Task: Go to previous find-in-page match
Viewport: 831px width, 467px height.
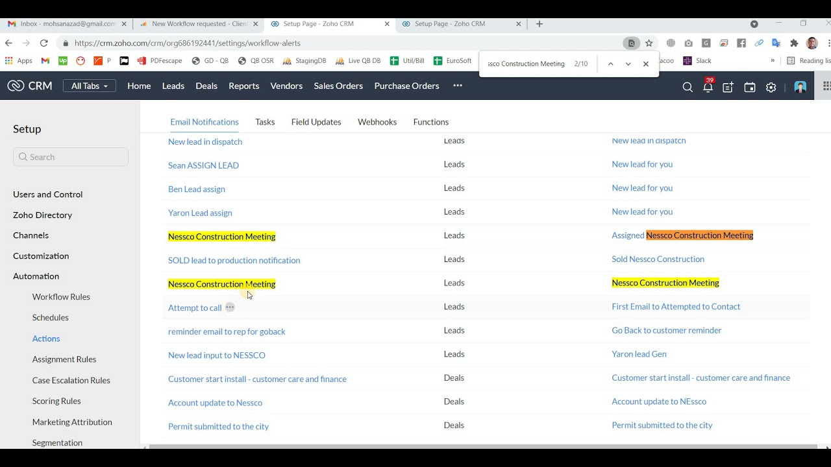Action: (x=610, y=64)
